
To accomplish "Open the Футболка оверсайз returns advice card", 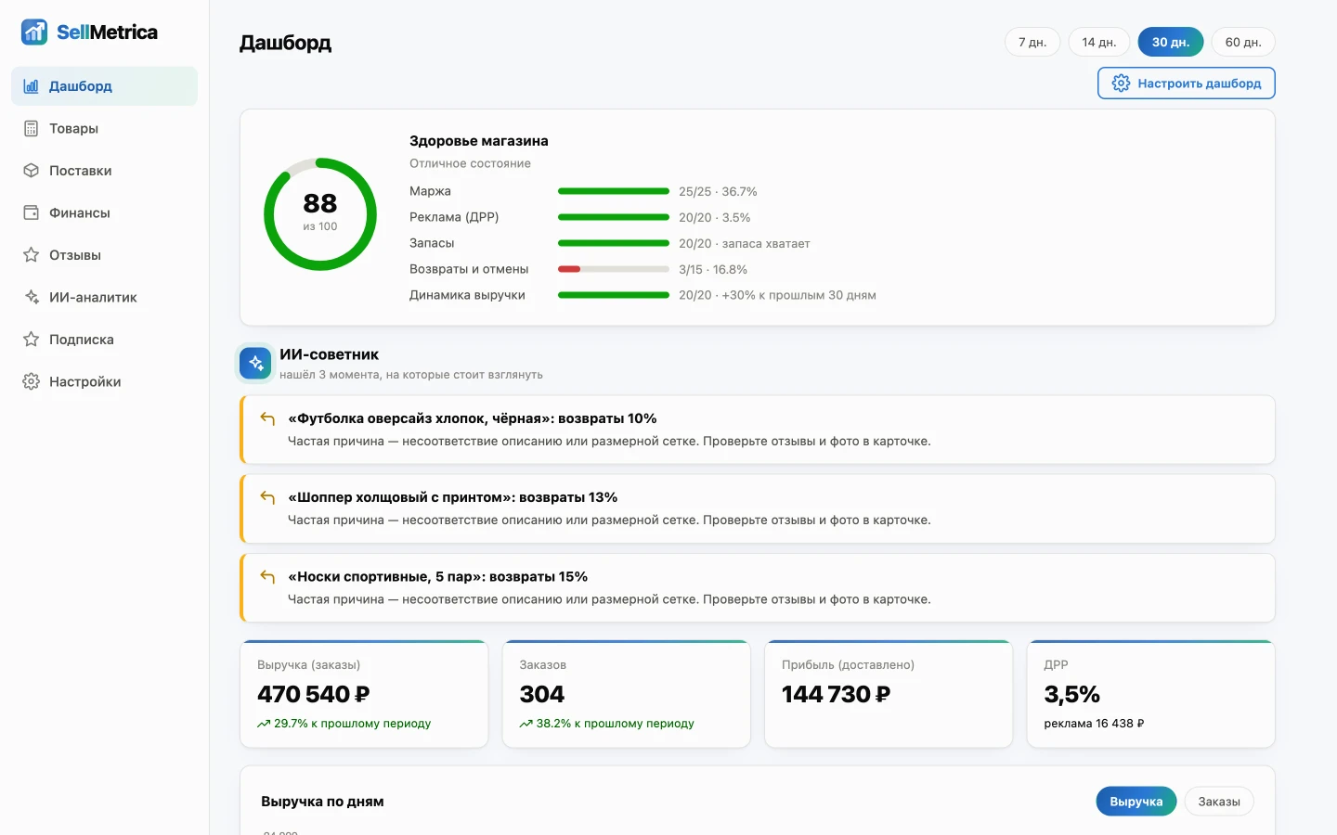I will 758,430.
